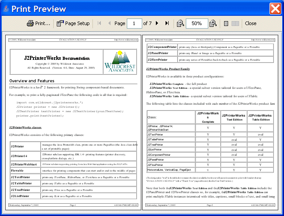The height and width of the screenshot is (216, 284).
Task: Click 'of 7' page count text
Action: click(147, 23)
